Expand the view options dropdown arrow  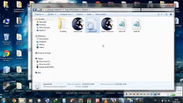162,14
